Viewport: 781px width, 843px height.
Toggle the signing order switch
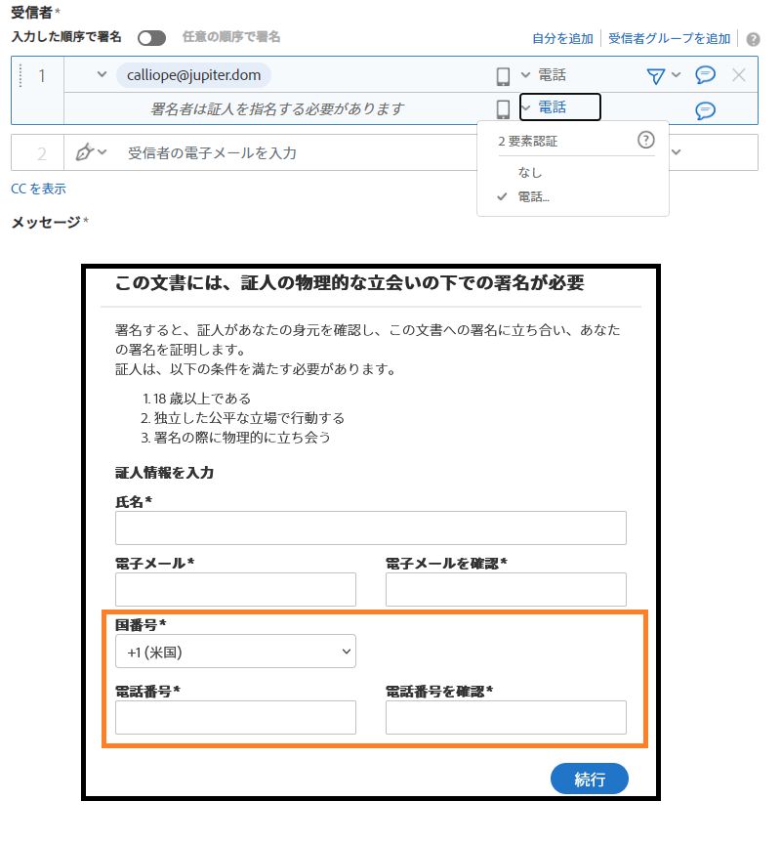[x=151, y=38]
